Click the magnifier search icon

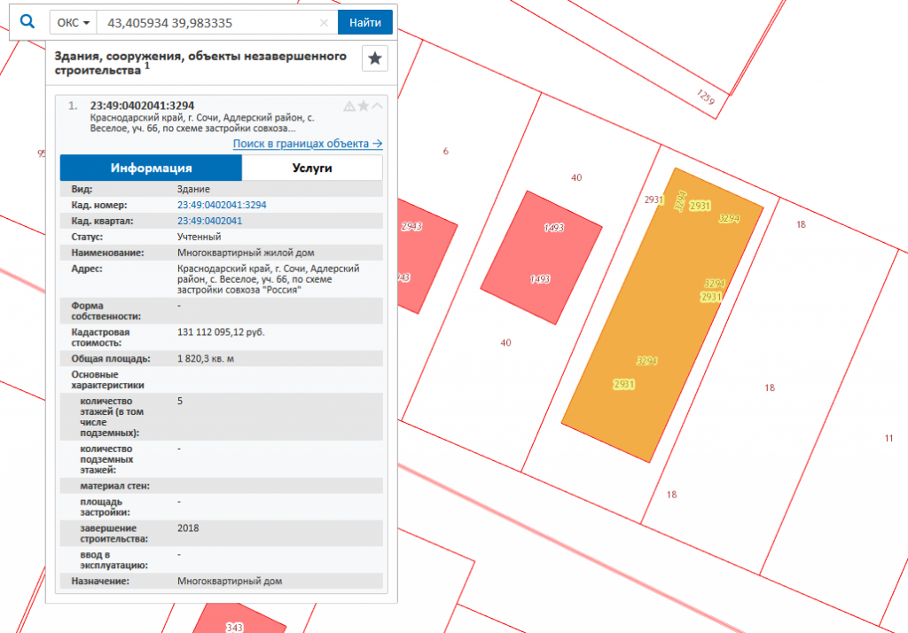tap(27, 21)
